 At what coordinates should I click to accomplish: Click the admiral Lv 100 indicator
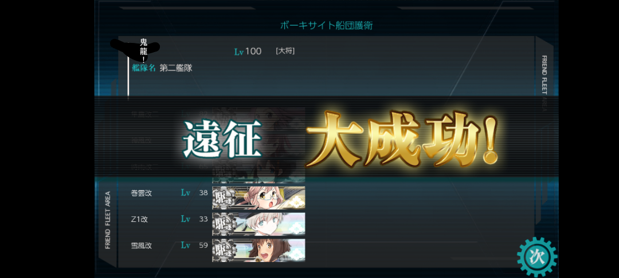tap(248, 51)
